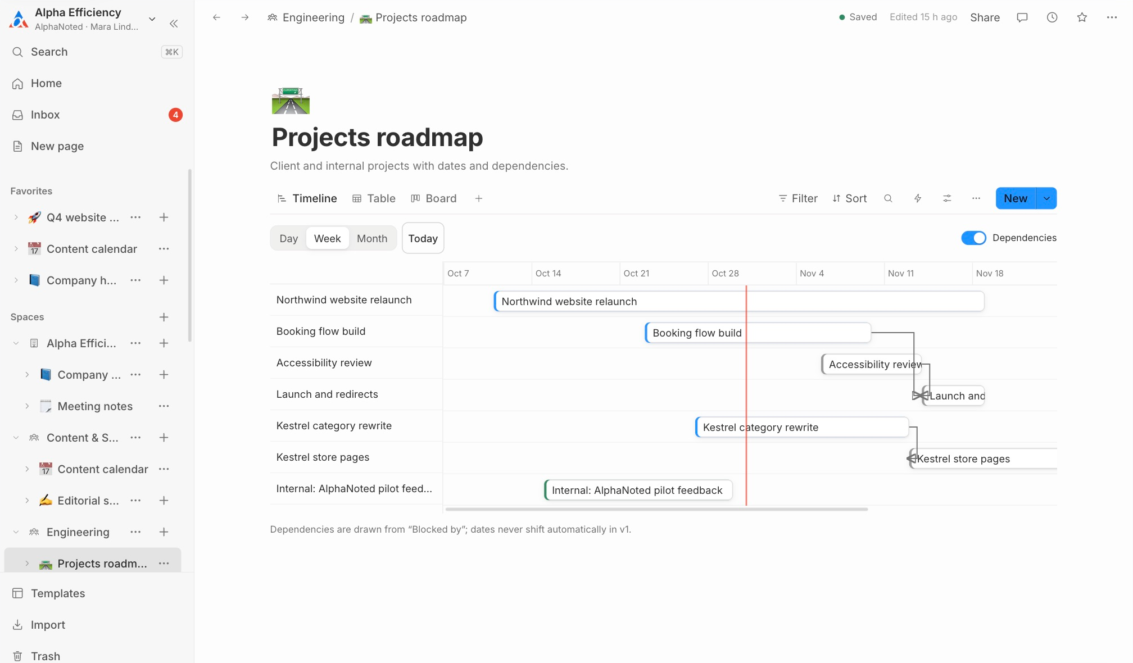1133x663 pixels.
Task: Star this page as favorite
Action: click(x=1082, y=17)
